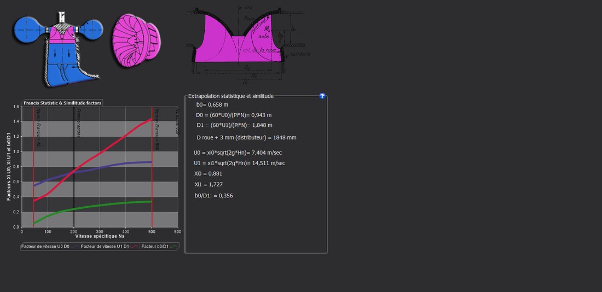Click 'D roue + 3 mm (distributeur) = 1848 mm'

pyautogui.click(x=246, y=137)
